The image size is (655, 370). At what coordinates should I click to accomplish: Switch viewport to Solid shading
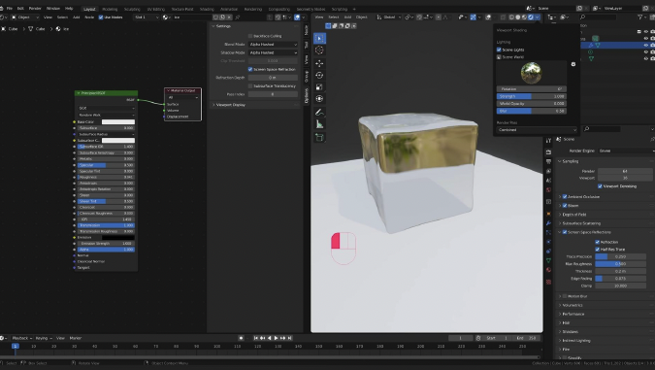pyautogui.click(x=518, y=17)
